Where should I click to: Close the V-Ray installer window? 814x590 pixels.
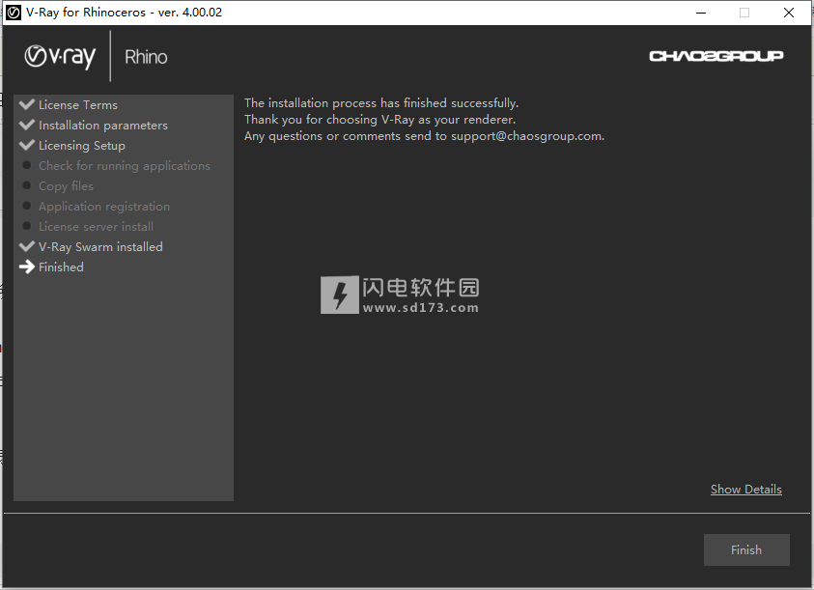(789, 13)
